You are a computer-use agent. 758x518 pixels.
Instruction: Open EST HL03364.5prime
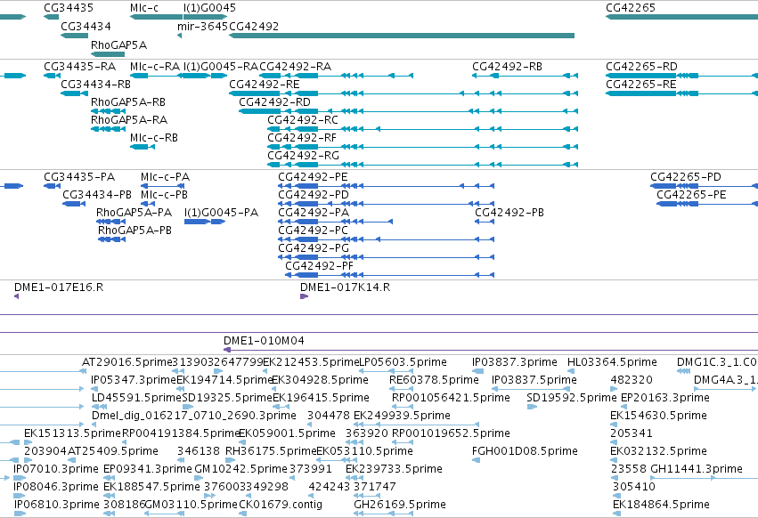point(612,362)
